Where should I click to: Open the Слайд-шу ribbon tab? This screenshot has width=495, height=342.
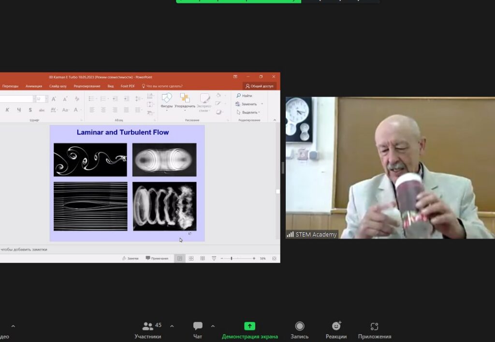click(x=58, y=86)
